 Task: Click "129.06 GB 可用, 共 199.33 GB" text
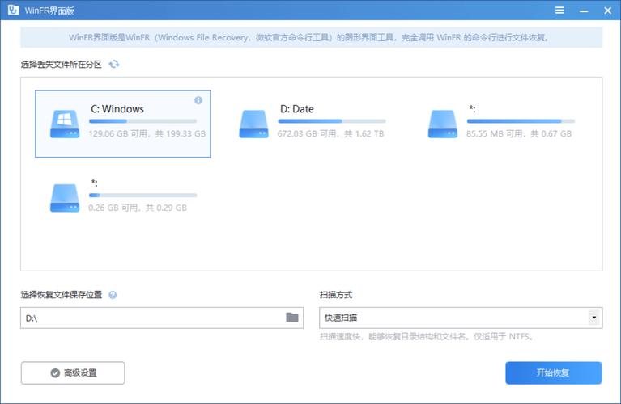click(x=147, y=133)
